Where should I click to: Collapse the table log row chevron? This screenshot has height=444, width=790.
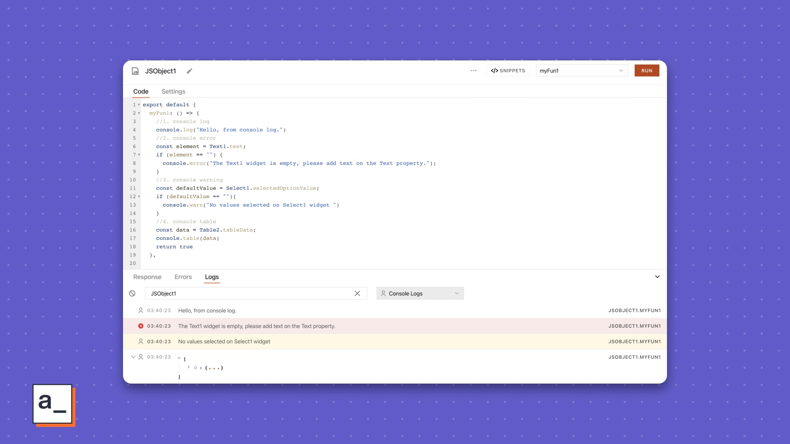pos(133,357)
